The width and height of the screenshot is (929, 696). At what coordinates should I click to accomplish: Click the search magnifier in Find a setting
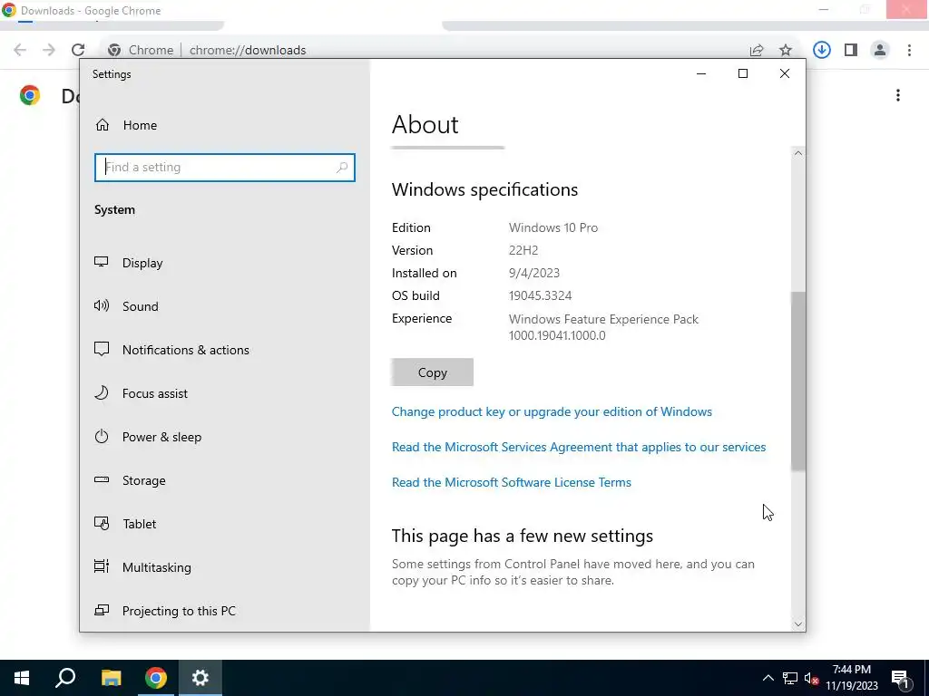click(342, 168)
